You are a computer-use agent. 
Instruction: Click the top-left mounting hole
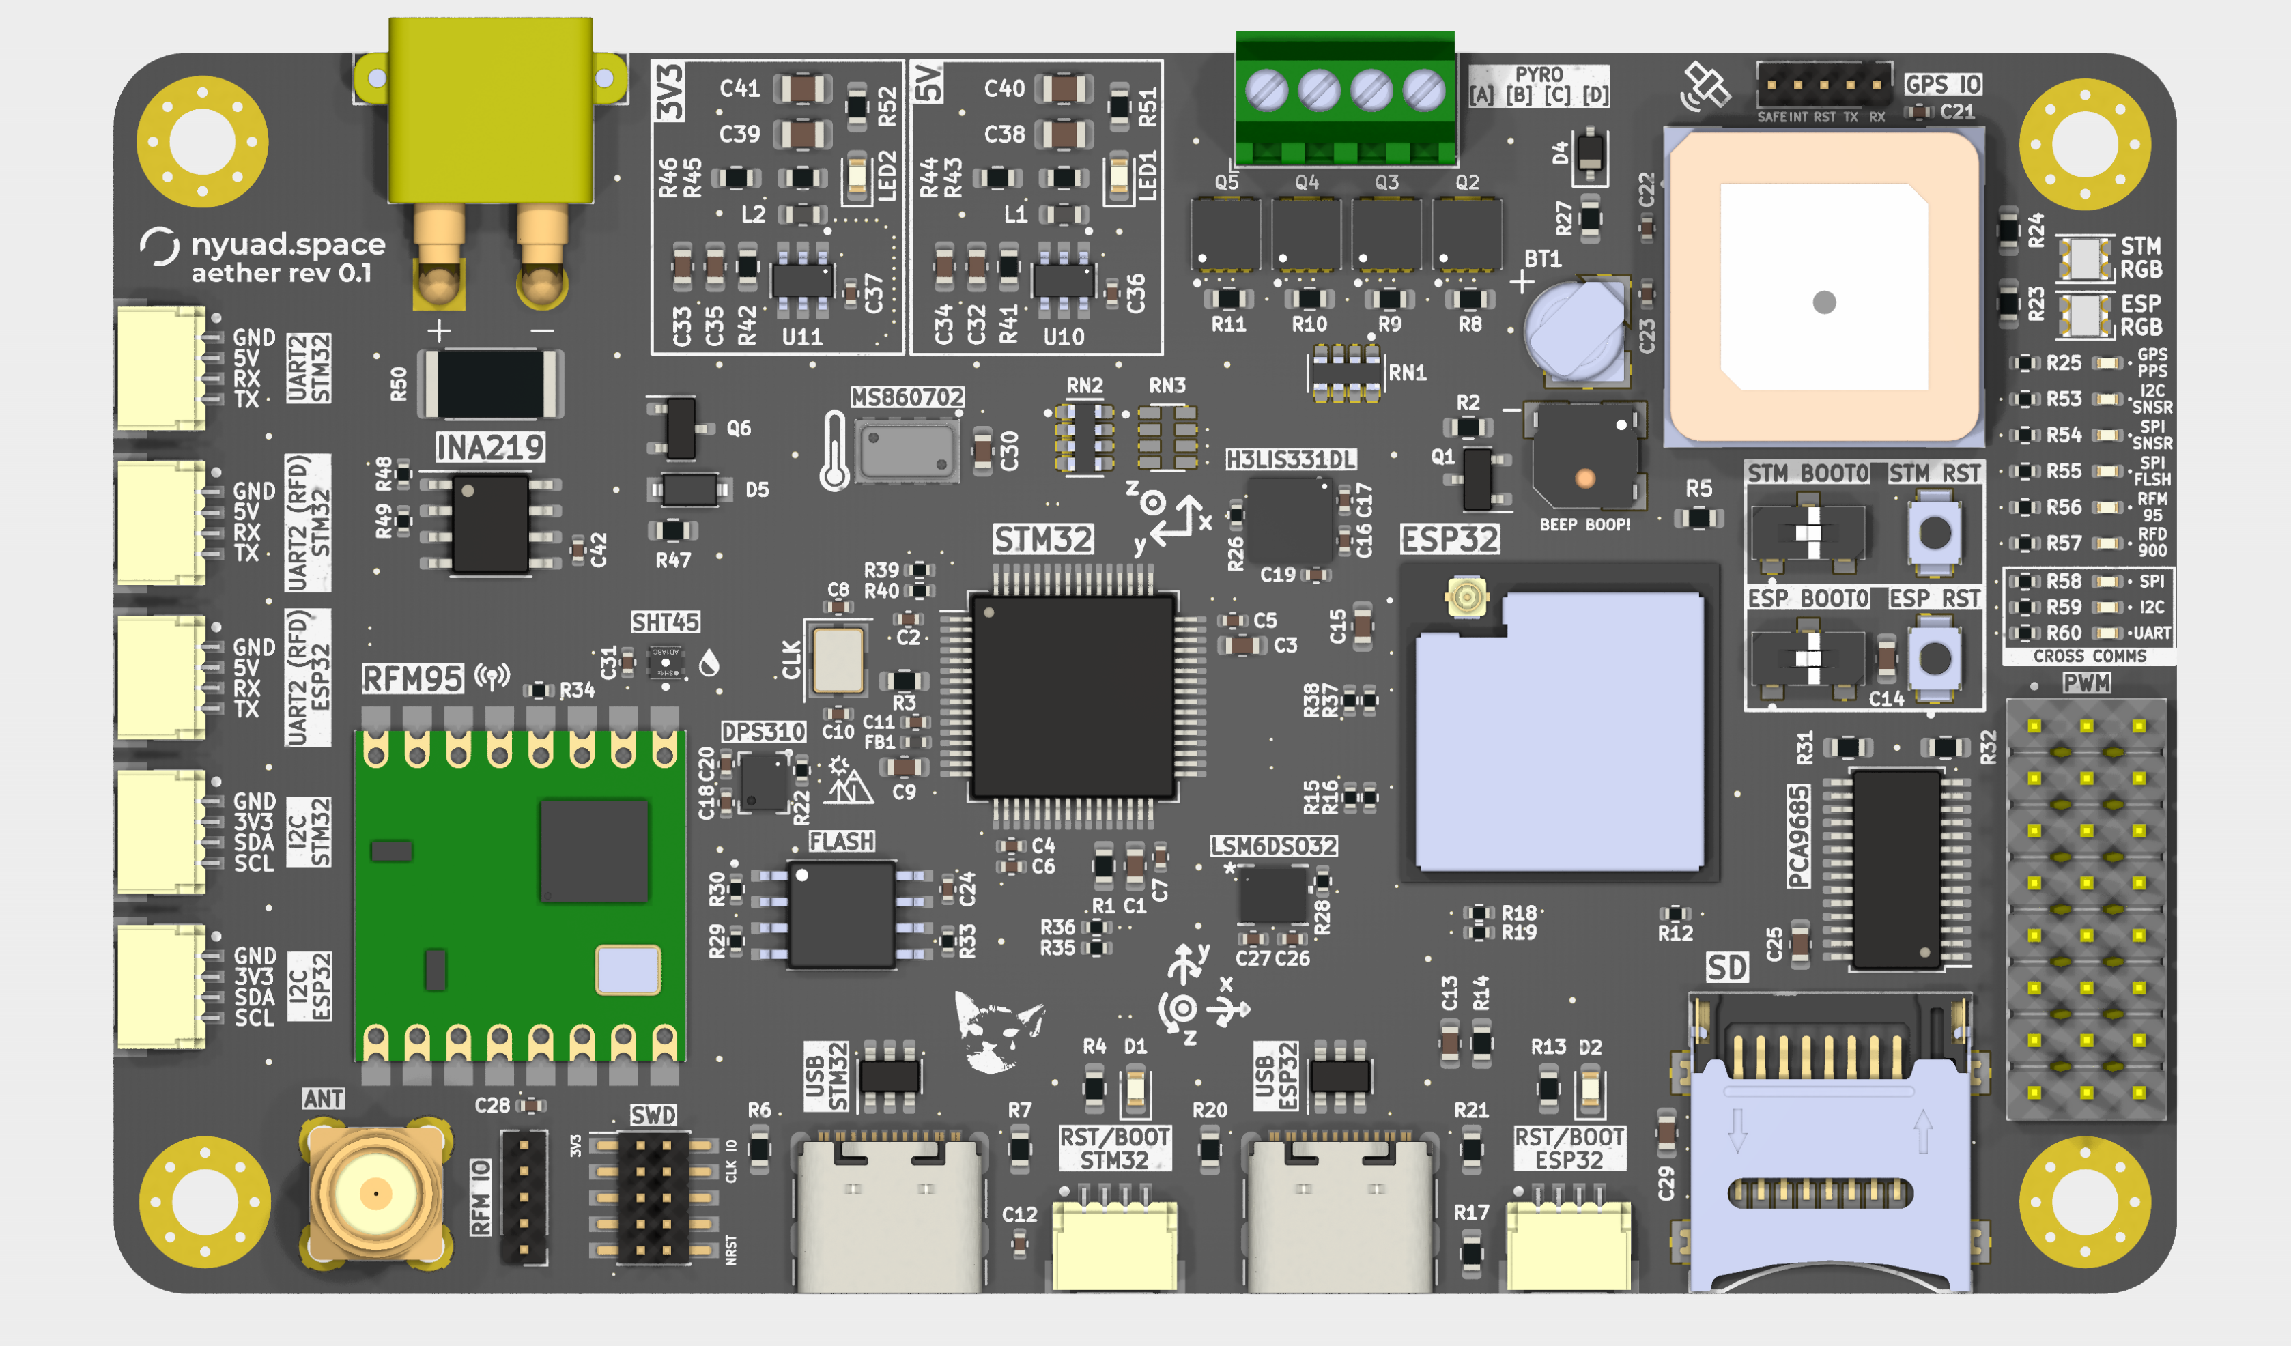(203, 142)
